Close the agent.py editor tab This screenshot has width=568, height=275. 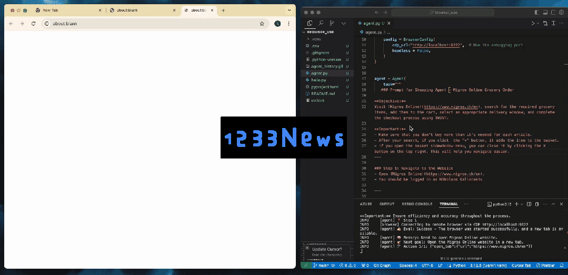389,23
